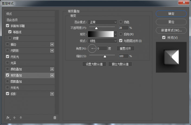Viewport: 191px width, 125px height.
Task: Click the style preview thumbnail
Action: pos(171,57)
